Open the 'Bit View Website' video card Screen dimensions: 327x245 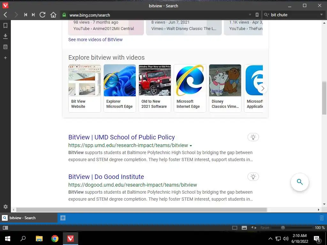coord(84,88)
